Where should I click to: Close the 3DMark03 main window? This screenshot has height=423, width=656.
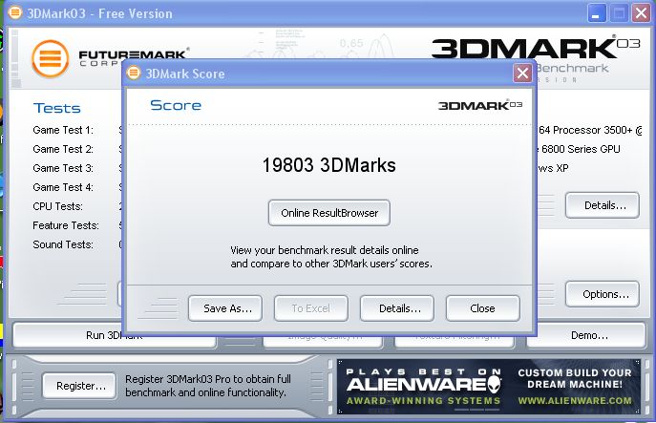641,13
